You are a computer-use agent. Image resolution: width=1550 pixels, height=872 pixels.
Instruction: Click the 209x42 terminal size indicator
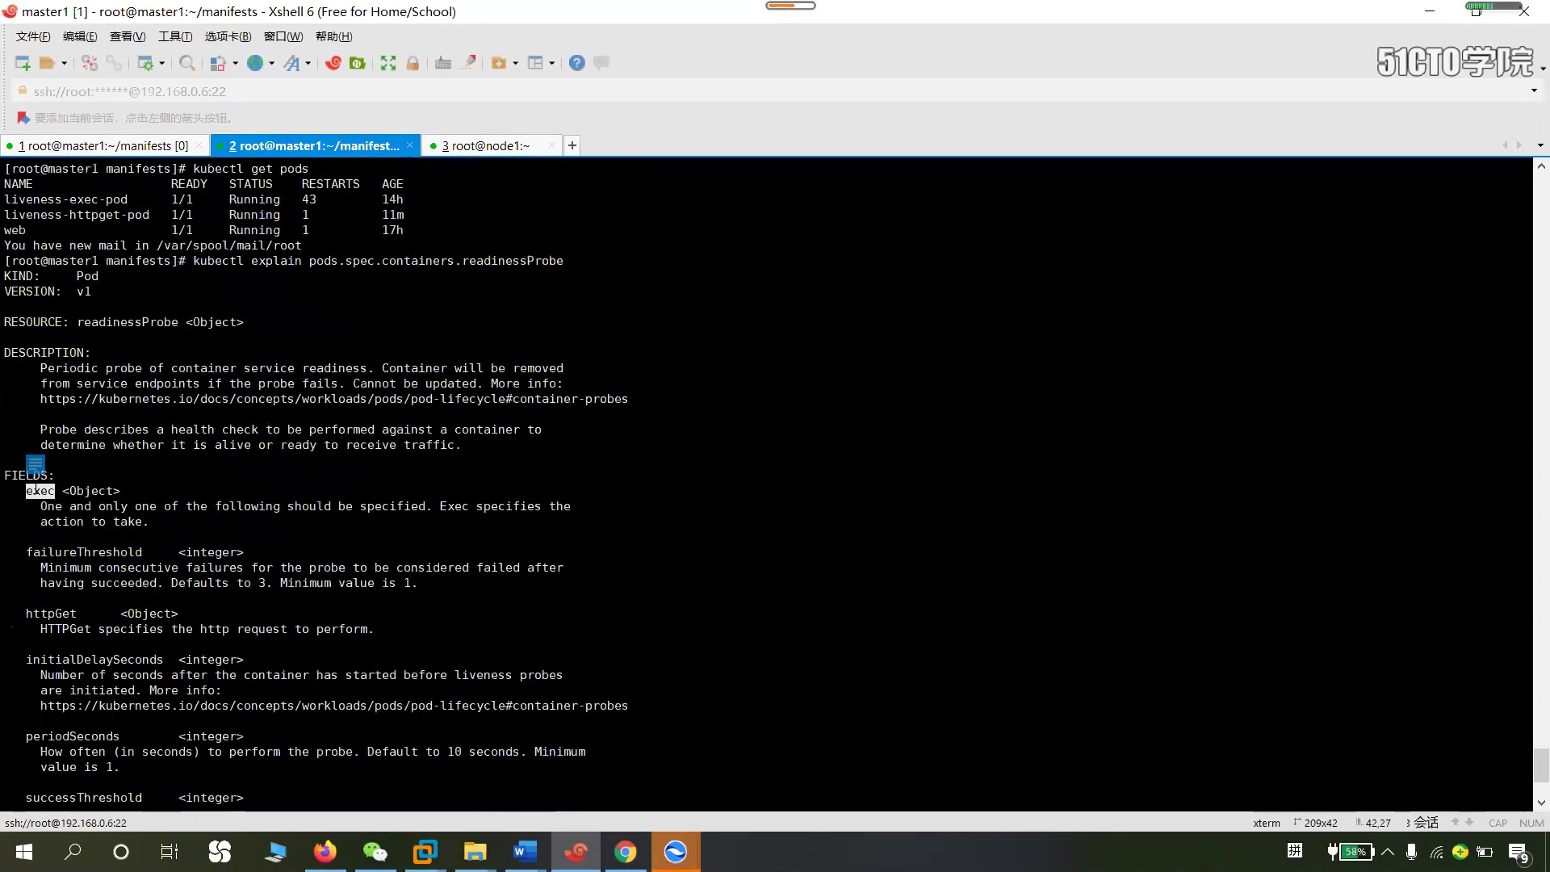(1316, 823)
